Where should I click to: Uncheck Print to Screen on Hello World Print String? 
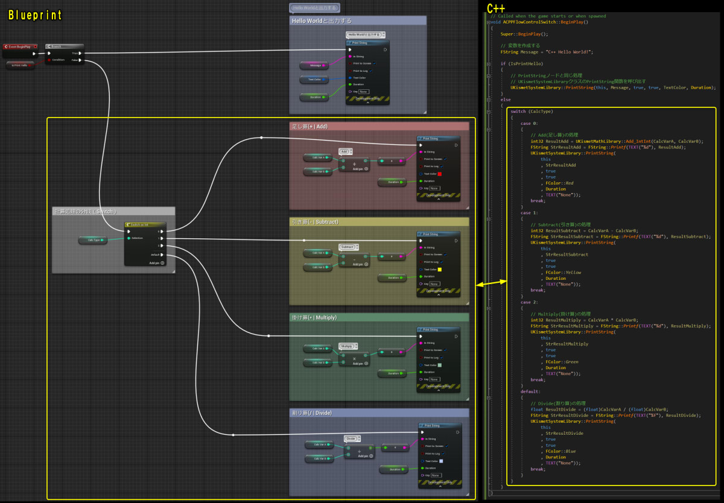[375, 63]
